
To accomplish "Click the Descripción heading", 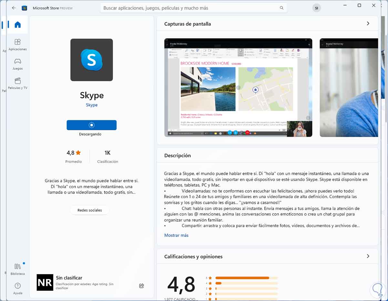I will (x=178, y=156).
